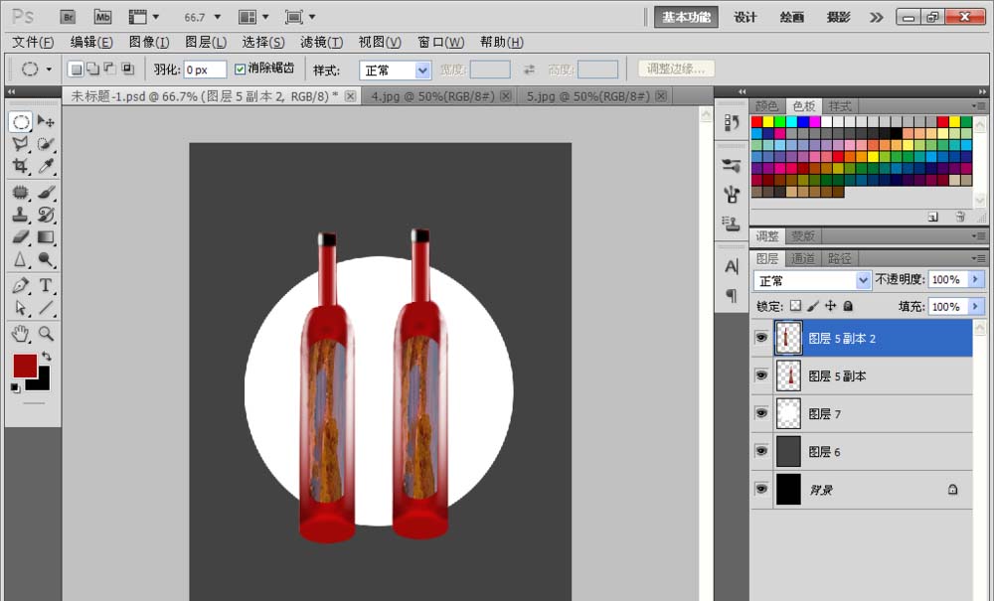Image resolution: width=994 pixels, height=601 pixels.
Task: Switch to the 通道 channels tab
Action: coord(802,258)
